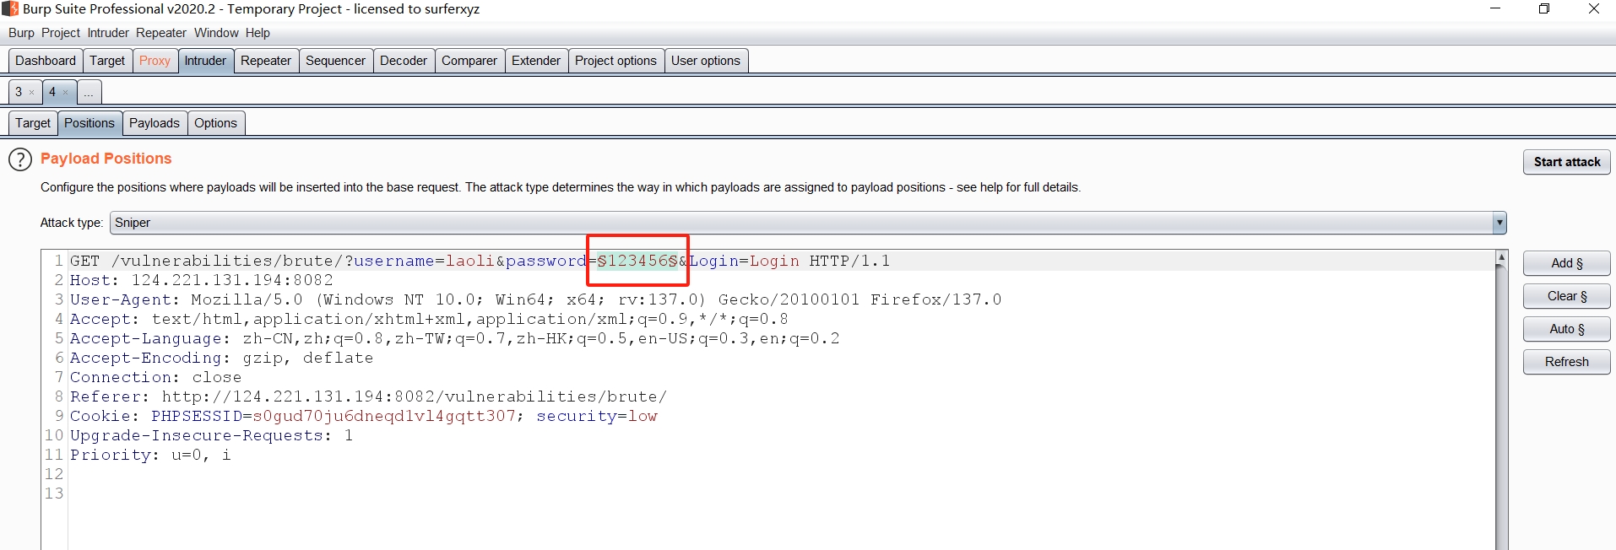Select the Positions sub-tab
The height and width of the screenshot is (550, 1616).
[x=89, y=123]
